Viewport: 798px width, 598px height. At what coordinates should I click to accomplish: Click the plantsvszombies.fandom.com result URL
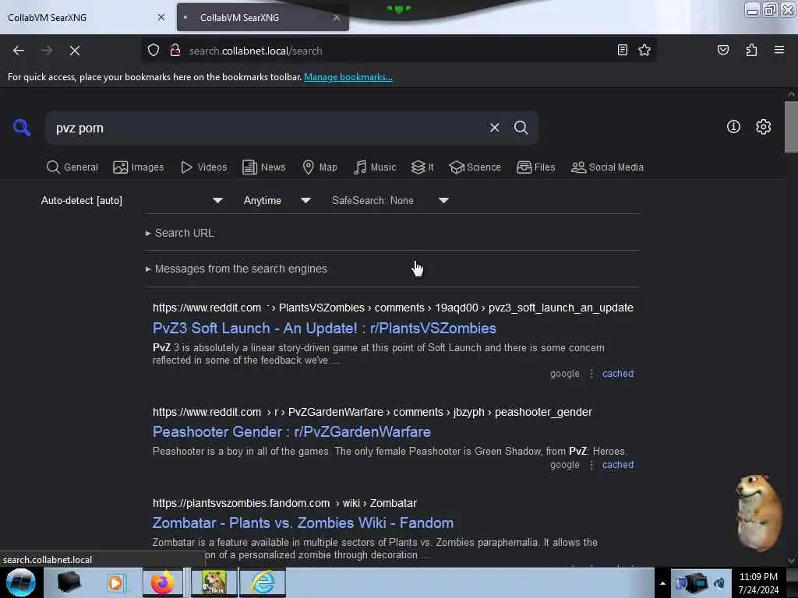[x=284, y=503]
